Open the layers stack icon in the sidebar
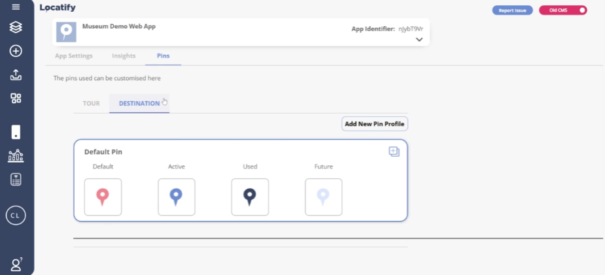Image resolution: width=605 pixels, height=275 pixels. [x=16, y=27]
